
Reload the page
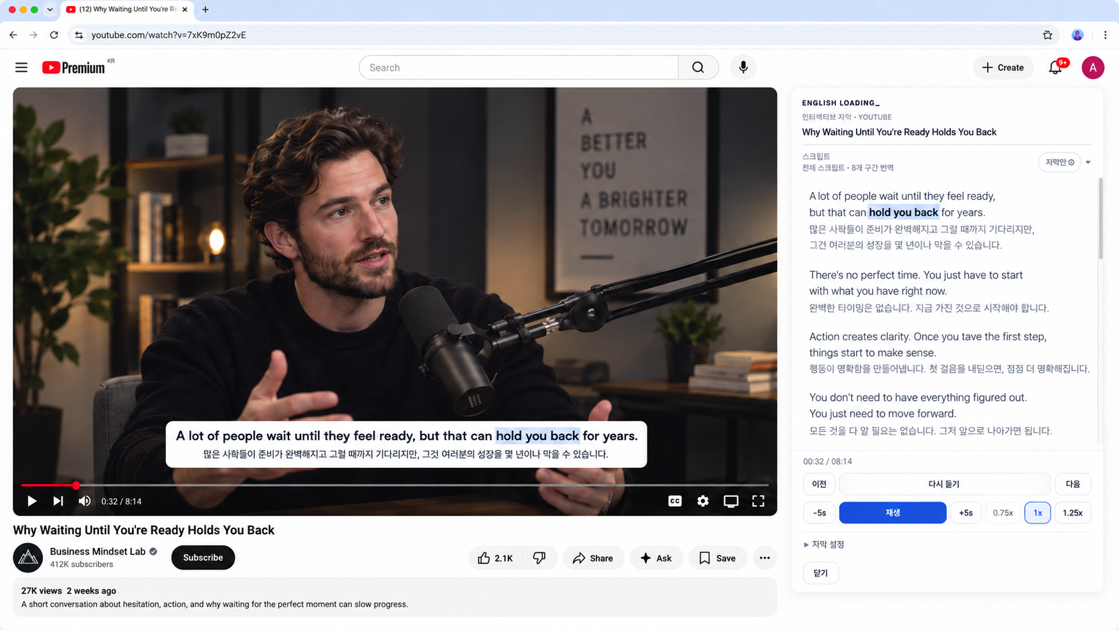(54, 35)
